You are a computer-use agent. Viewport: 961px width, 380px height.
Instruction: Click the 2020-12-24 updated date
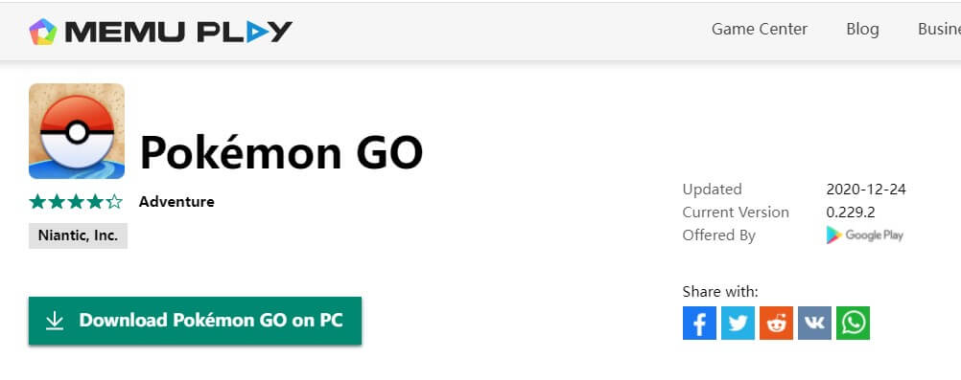coord(865,190)
